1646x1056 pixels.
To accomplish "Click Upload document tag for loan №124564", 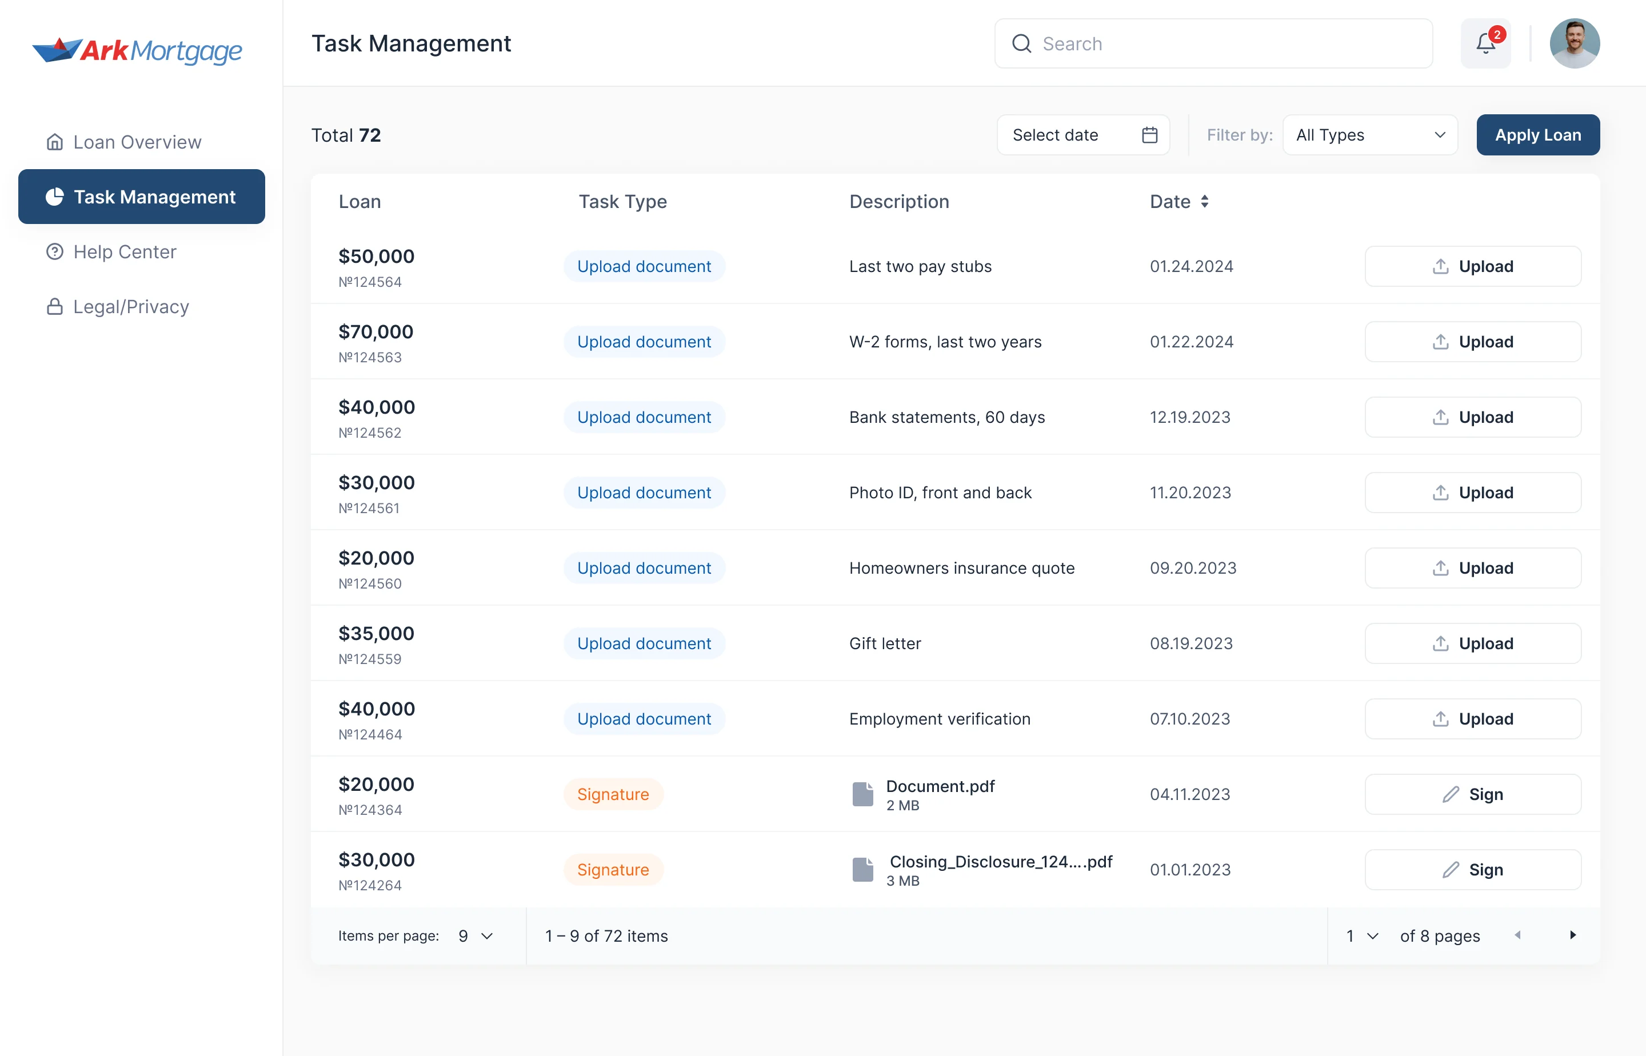I will click(x=644, y=266).
